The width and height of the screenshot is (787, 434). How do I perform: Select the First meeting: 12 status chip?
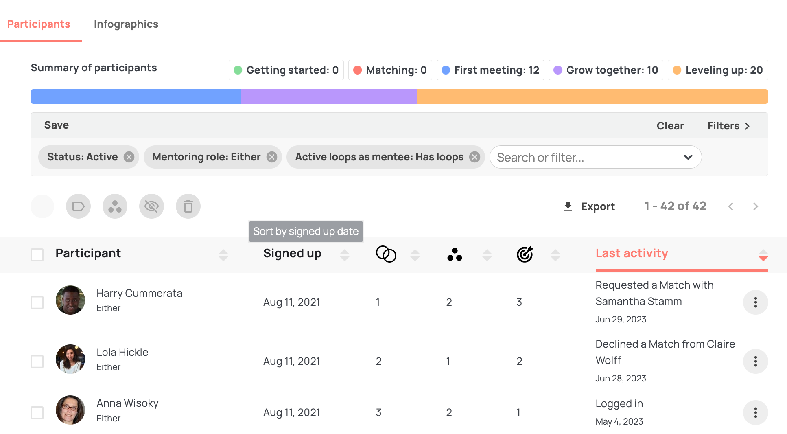coord(490,70)
